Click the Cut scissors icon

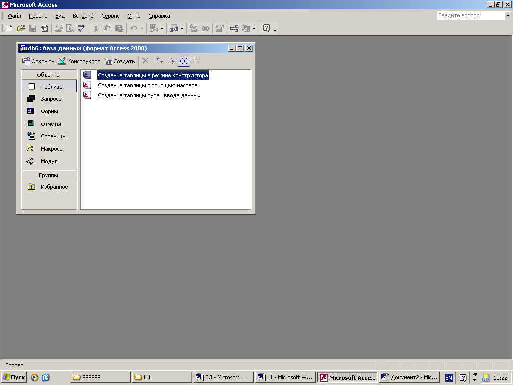96,28
